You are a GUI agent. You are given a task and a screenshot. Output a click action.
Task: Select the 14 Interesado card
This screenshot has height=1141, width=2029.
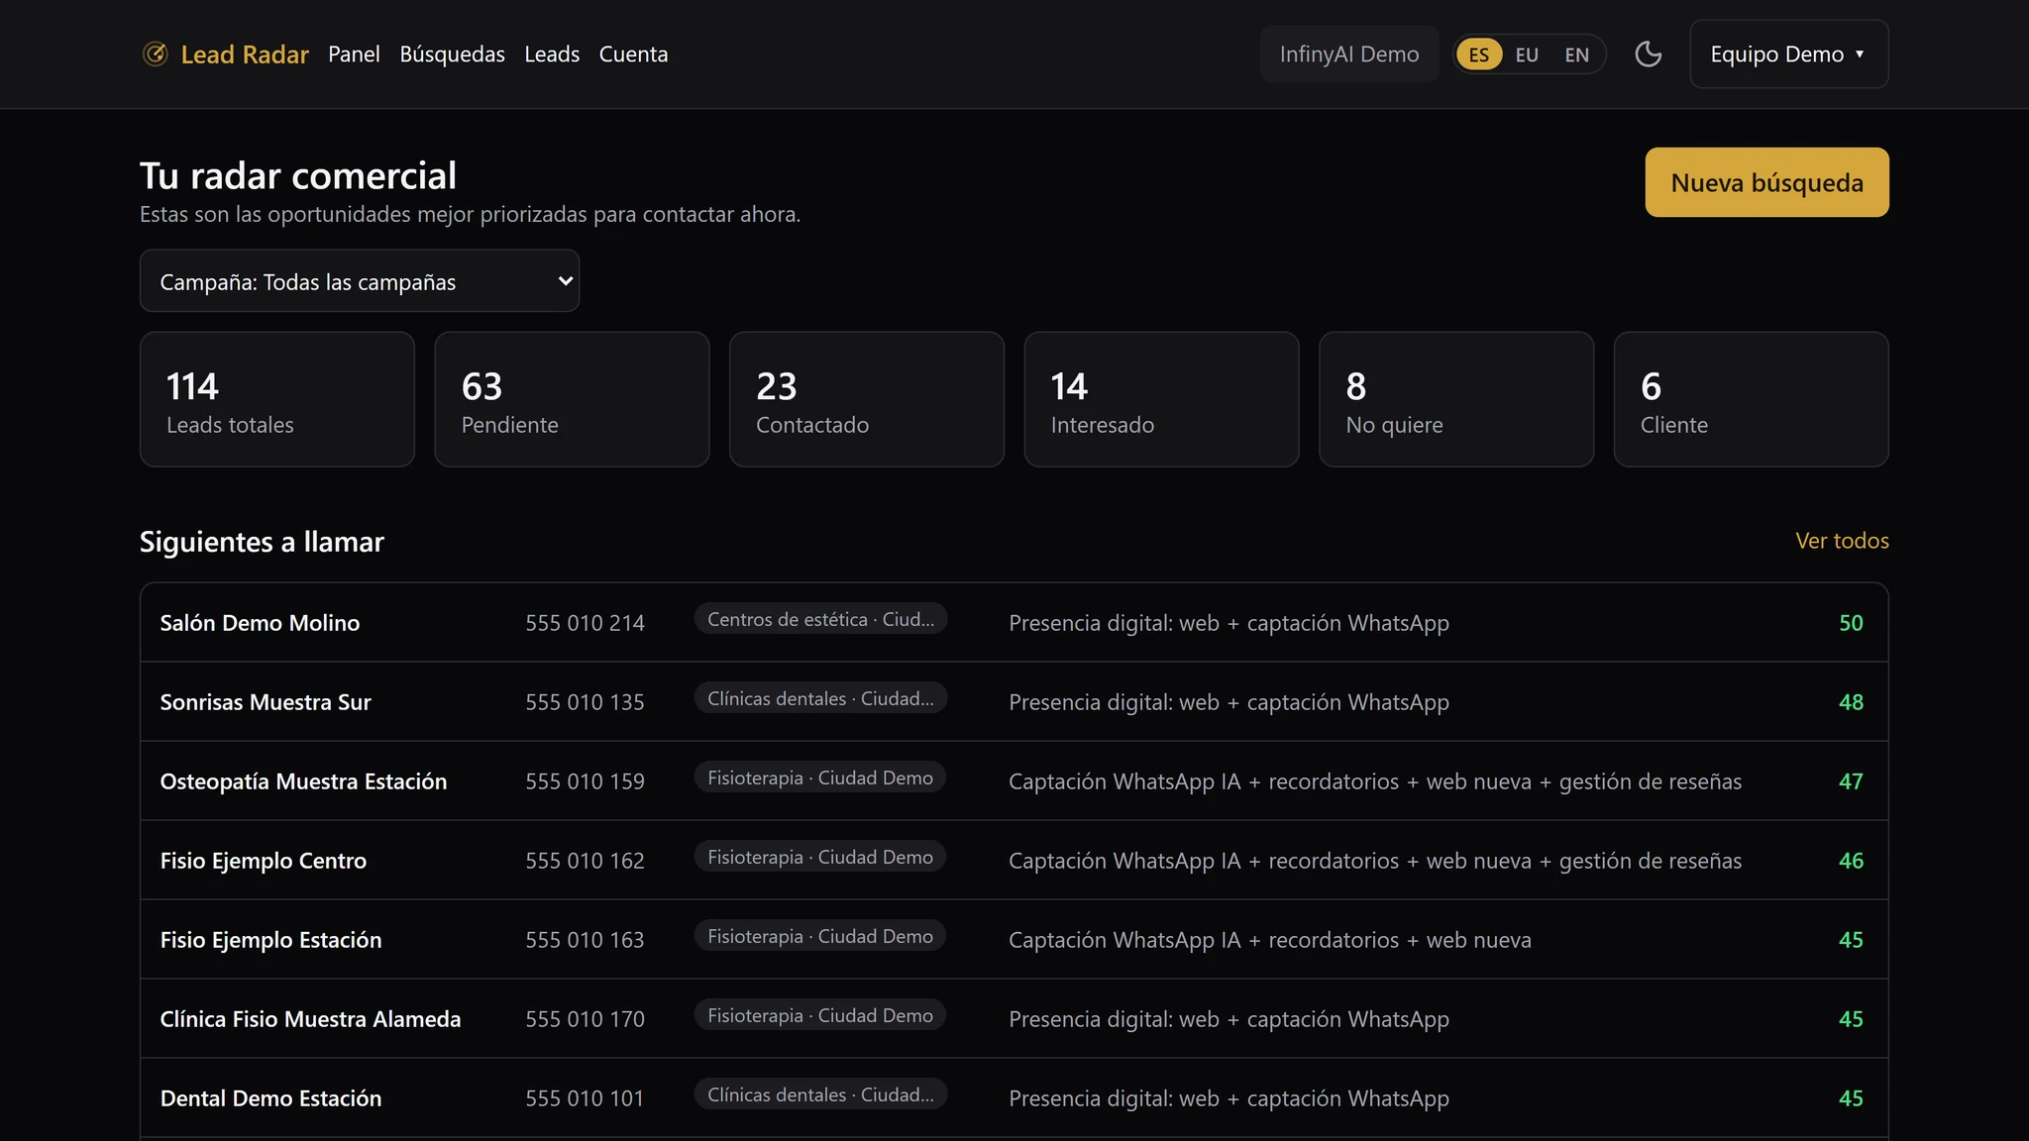point(1161,399)
